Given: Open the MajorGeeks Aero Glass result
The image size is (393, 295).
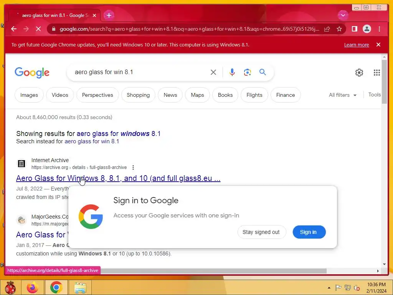Looking at the screenshot, I should [x=41, y=235].
